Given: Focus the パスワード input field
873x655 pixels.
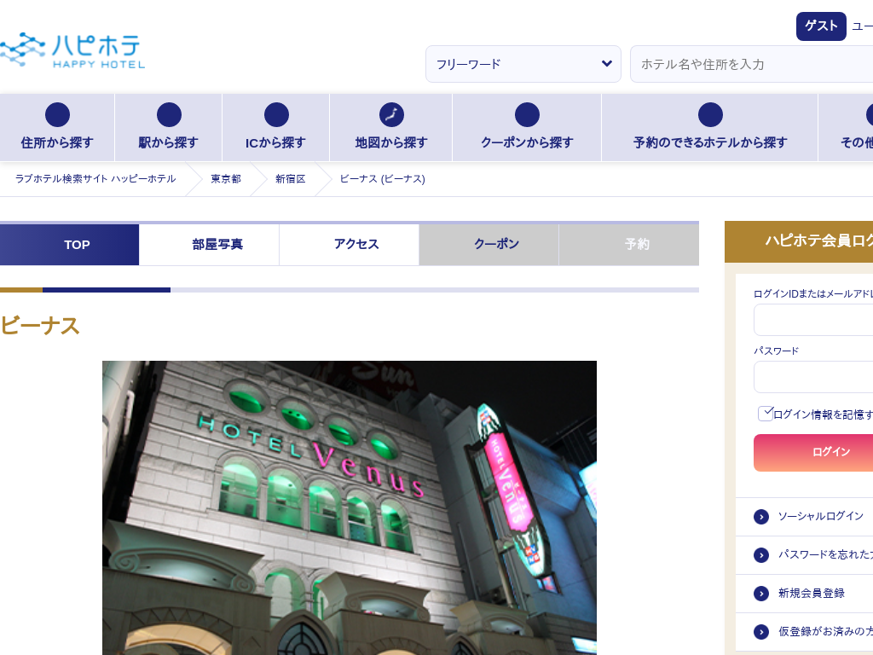Looking at the screenshot, I should click(813, 377).
